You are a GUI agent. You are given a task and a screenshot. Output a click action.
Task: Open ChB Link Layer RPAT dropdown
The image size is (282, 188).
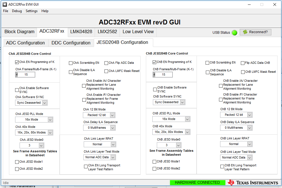[236, 144]
